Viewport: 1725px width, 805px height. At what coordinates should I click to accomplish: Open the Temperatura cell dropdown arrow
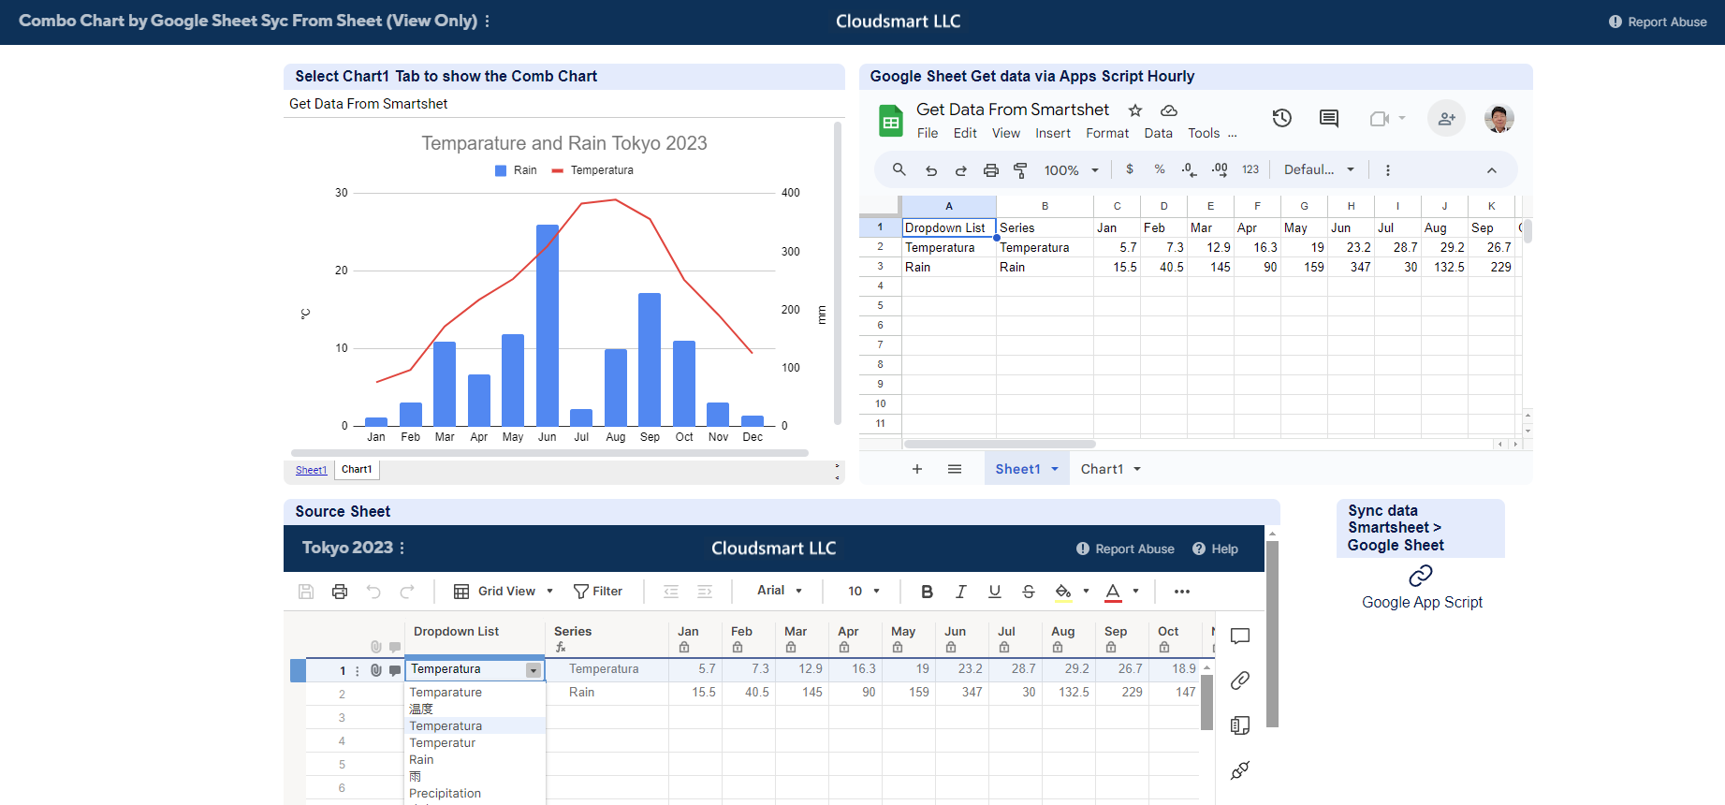point(533,670)
